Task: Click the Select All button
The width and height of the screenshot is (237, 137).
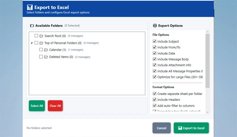Action: click(x=37, y=106)
